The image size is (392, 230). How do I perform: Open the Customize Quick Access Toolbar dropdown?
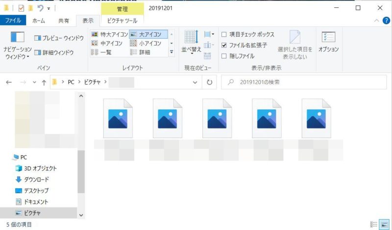(49, 8)
